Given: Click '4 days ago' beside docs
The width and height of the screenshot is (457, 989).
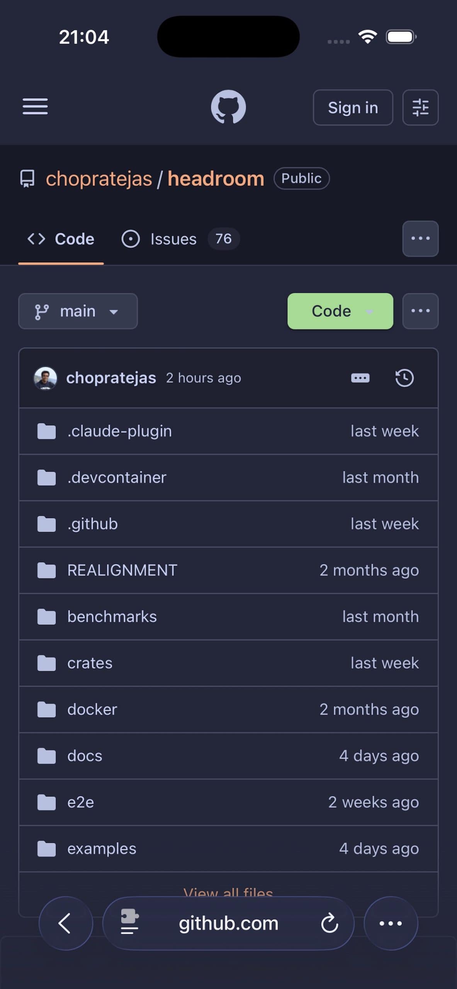Looking at the screenshot, I should (x=379, y=756).
